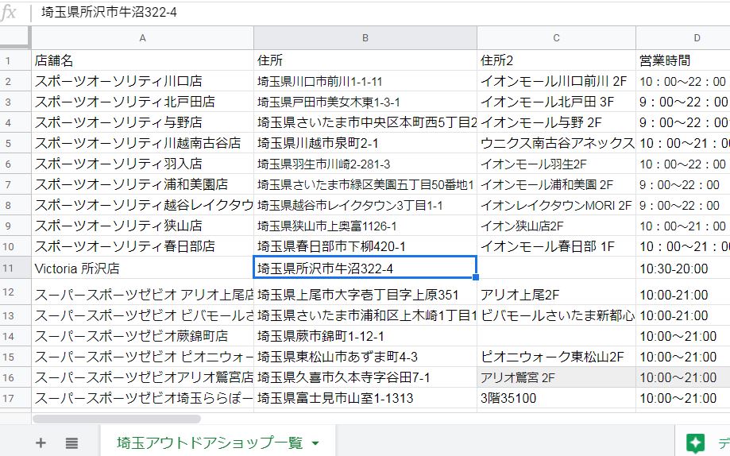This screenshot has width=730, height=456.
Task: Click the 店舗名 header cell
Action: [142, 60]
